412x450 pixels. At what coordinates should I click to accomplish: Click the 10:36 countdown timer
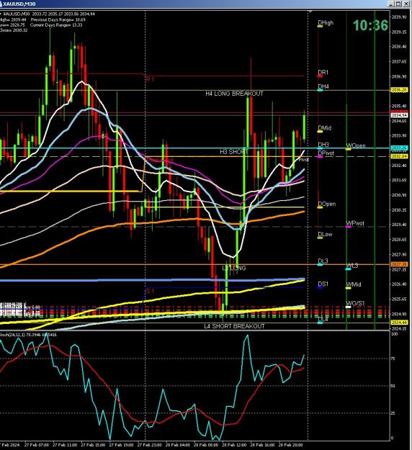(370, 25)
